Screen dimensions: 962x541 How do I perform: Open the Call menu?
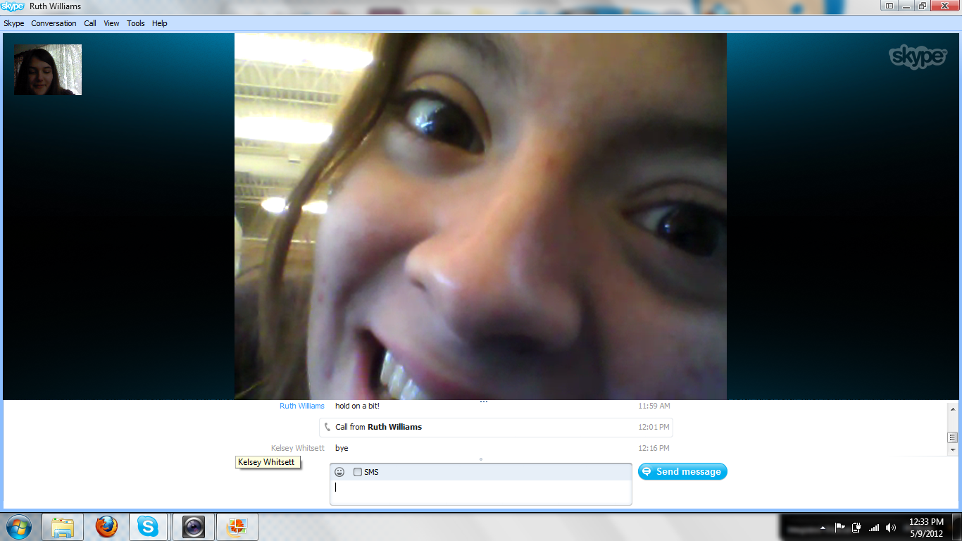pyautogui.click(x=90, y=23)
